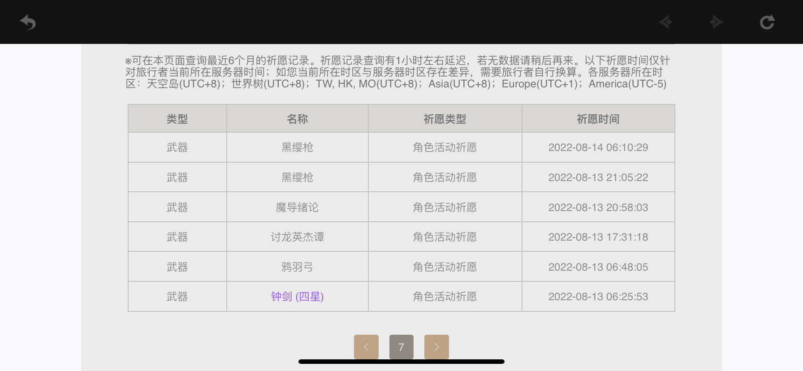Click 武器 type in the 讨龙英杰谭 row
This screenshot has height=371, width=803.
click(177, 237)
